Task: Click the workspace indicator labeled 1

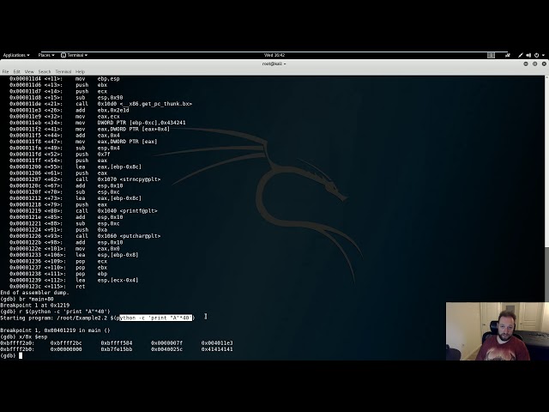Action: [491, 55]
